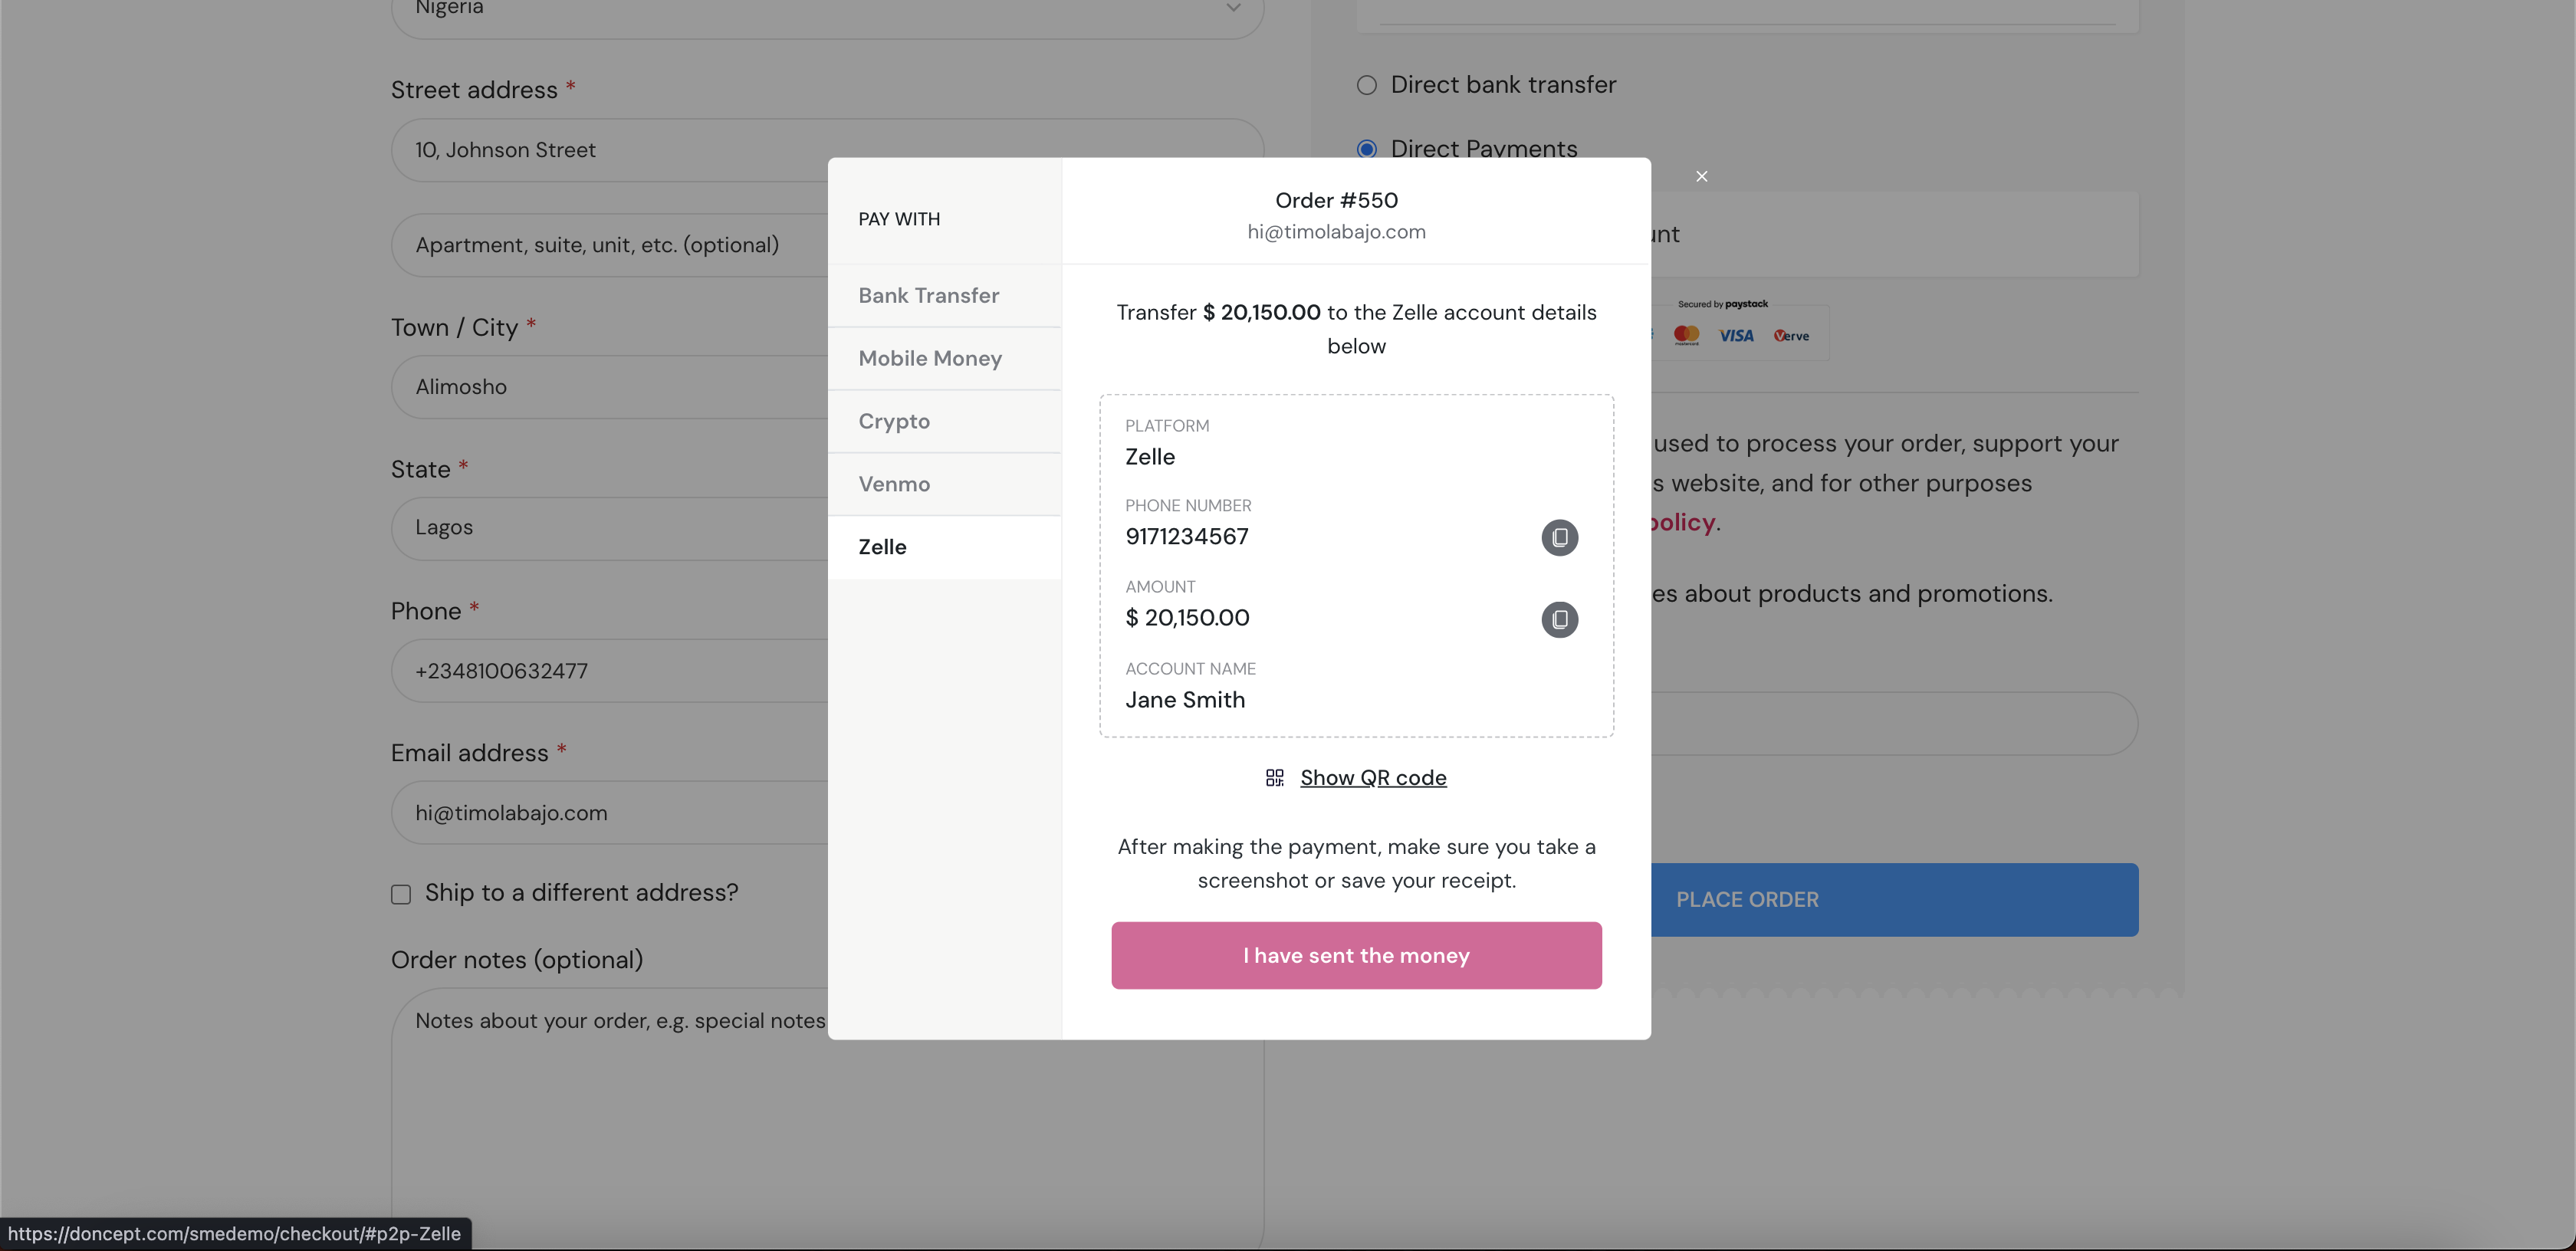Click the VISA logo
This screenshot has width=2576, height=1251.
(1736, 335)
